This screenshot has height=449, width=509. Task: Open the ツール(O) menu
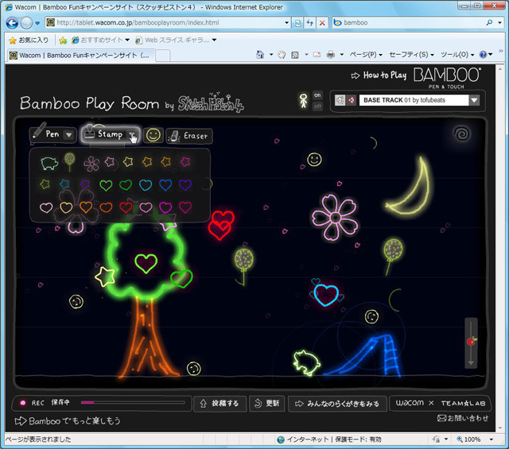pyautogui.click(x=457, y=55)
